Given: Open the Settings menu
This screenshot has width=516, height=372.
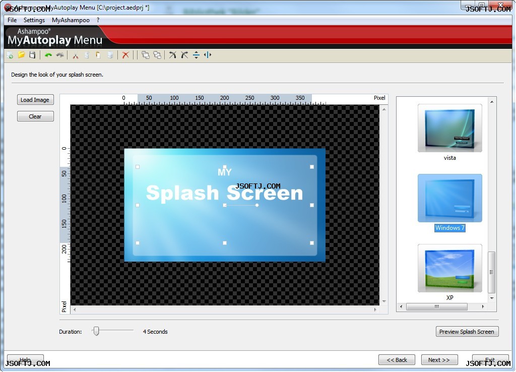Looking at the screenshot, I should pyautogui.click(x=34, y=20).
